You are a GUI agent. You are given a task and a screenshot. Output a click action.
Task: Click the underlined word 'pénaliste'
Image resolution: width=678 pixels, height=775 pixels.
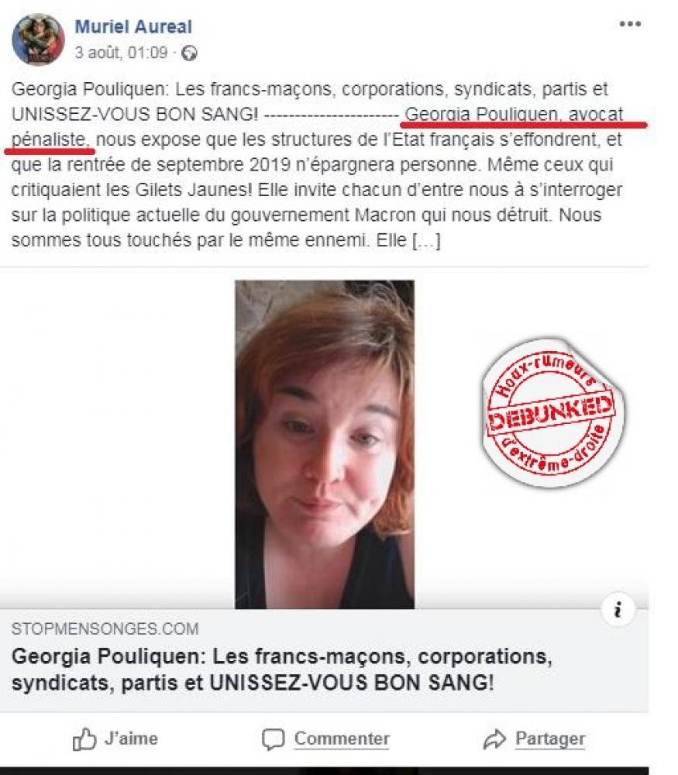point(50,139)
